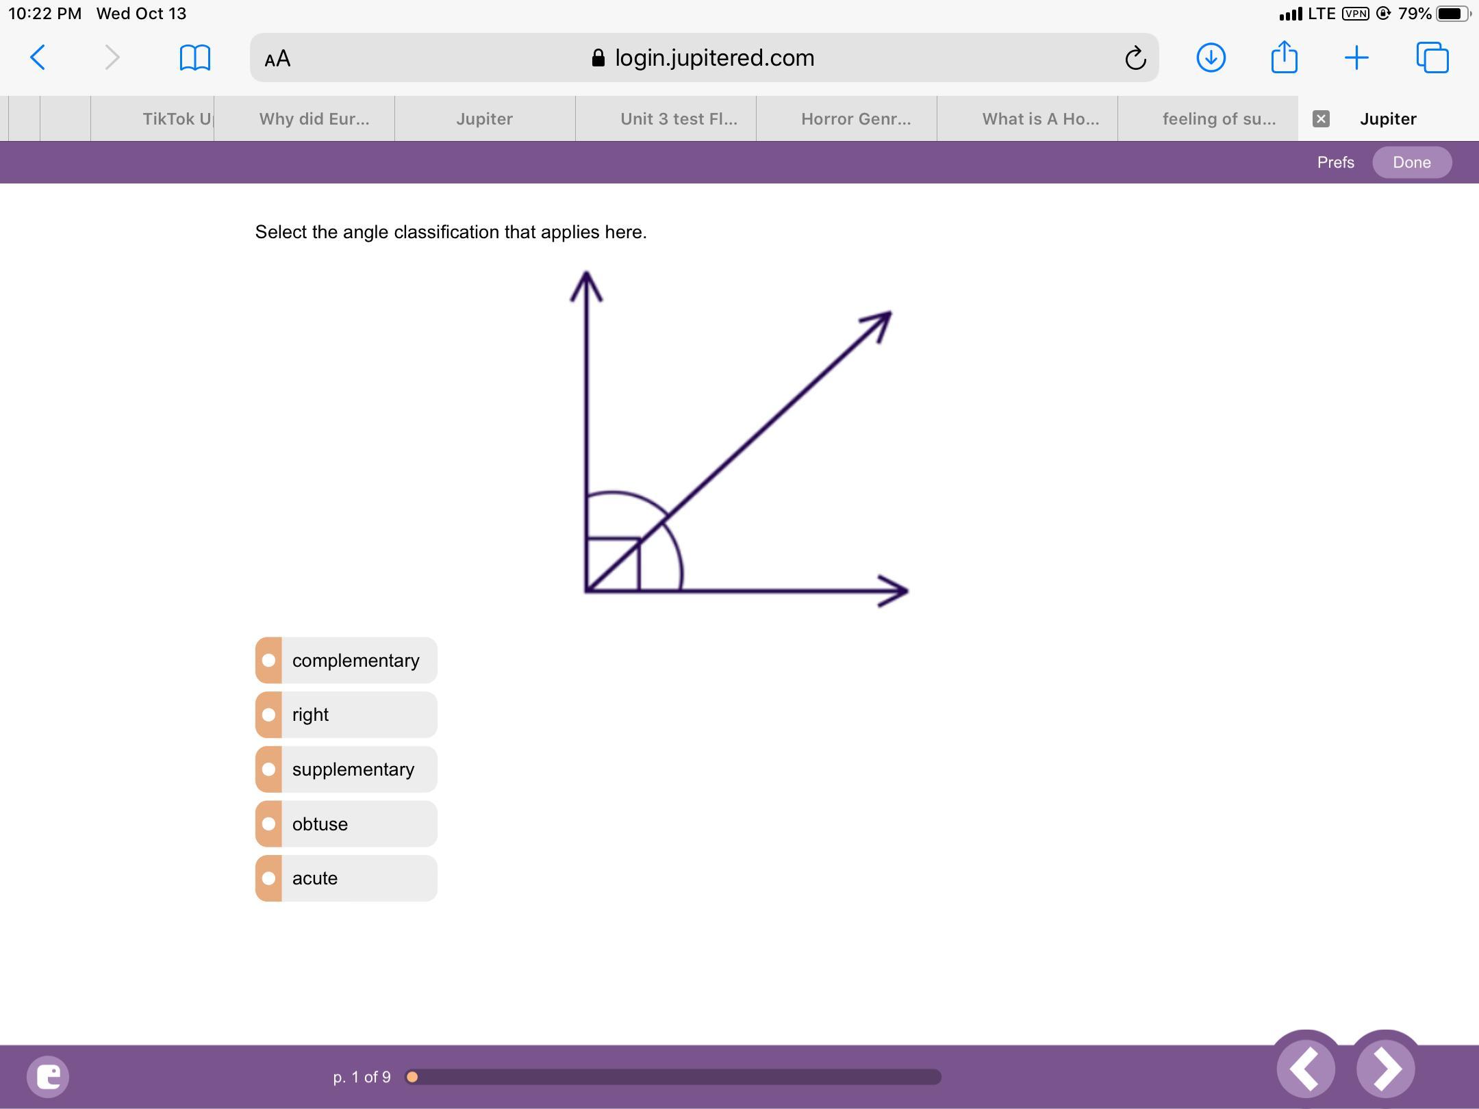Show all tabs overview icon
1479x1109 pixels.
tap(1432, 58)
